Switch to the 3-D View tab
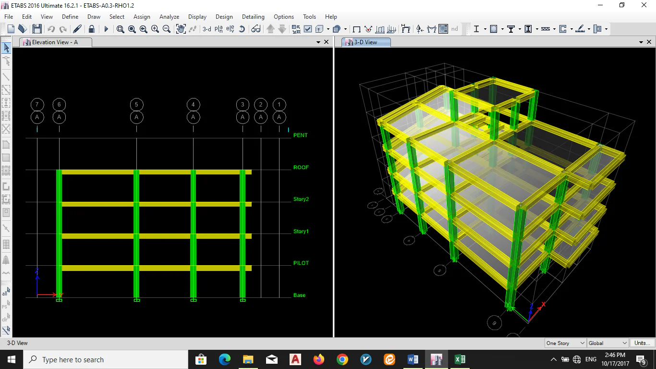The height and width of the screenshot is (369, 656). [x=365, y=42]
